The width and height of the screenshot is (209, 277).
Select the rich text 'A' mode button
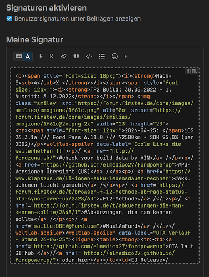(28, 56)
